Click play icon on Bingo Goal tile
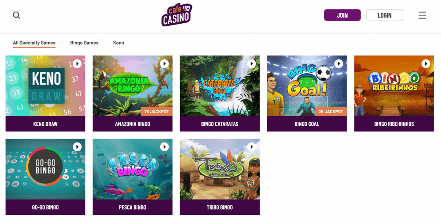Viewport: 441px width, 223px height. point(339,64)
